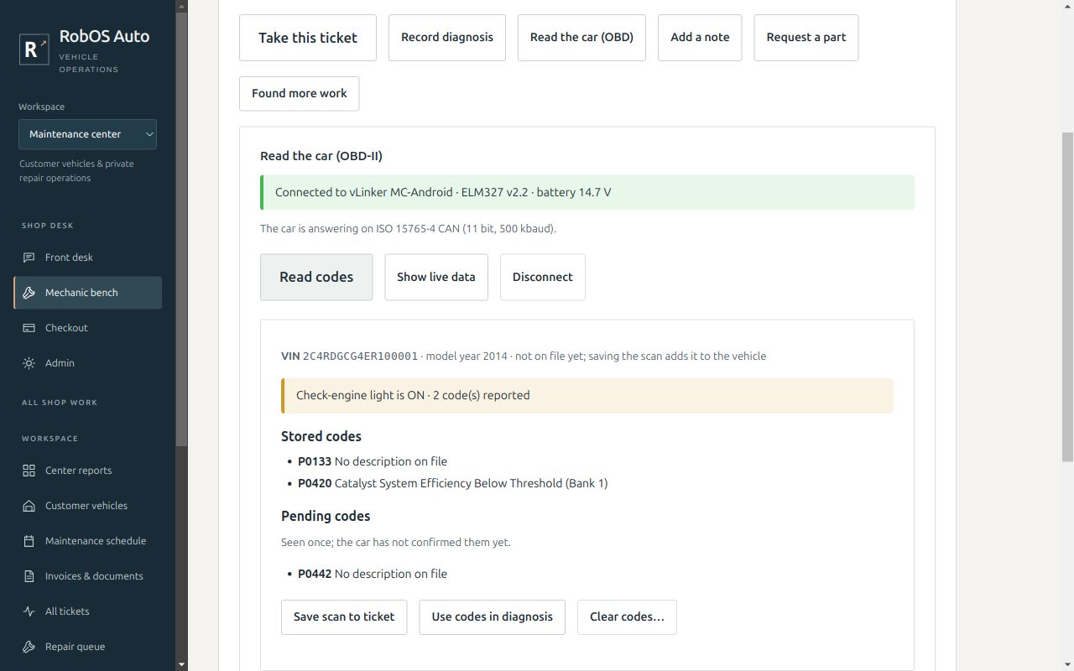Open Admin in the sidebar
The image size is (1074, 671).
point(87,363)
